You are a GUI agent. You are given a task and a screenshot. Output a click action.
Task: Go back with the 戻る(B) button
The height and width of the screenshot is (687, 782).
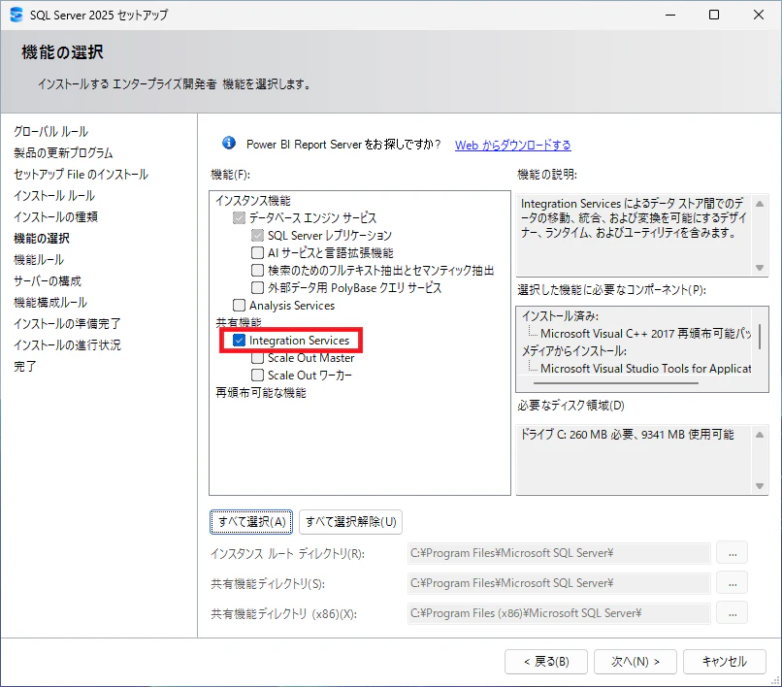(x=546, y=662)
